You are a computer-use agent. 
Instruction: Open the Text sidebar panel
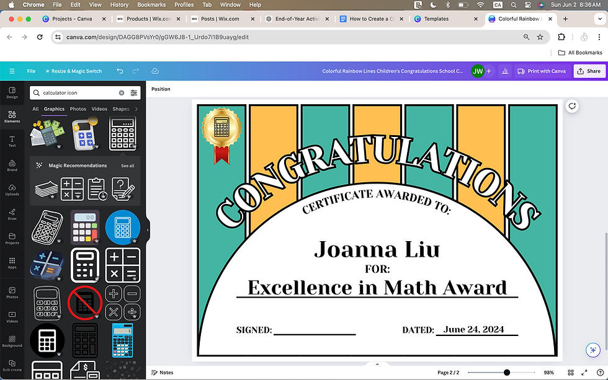[12, 141]
